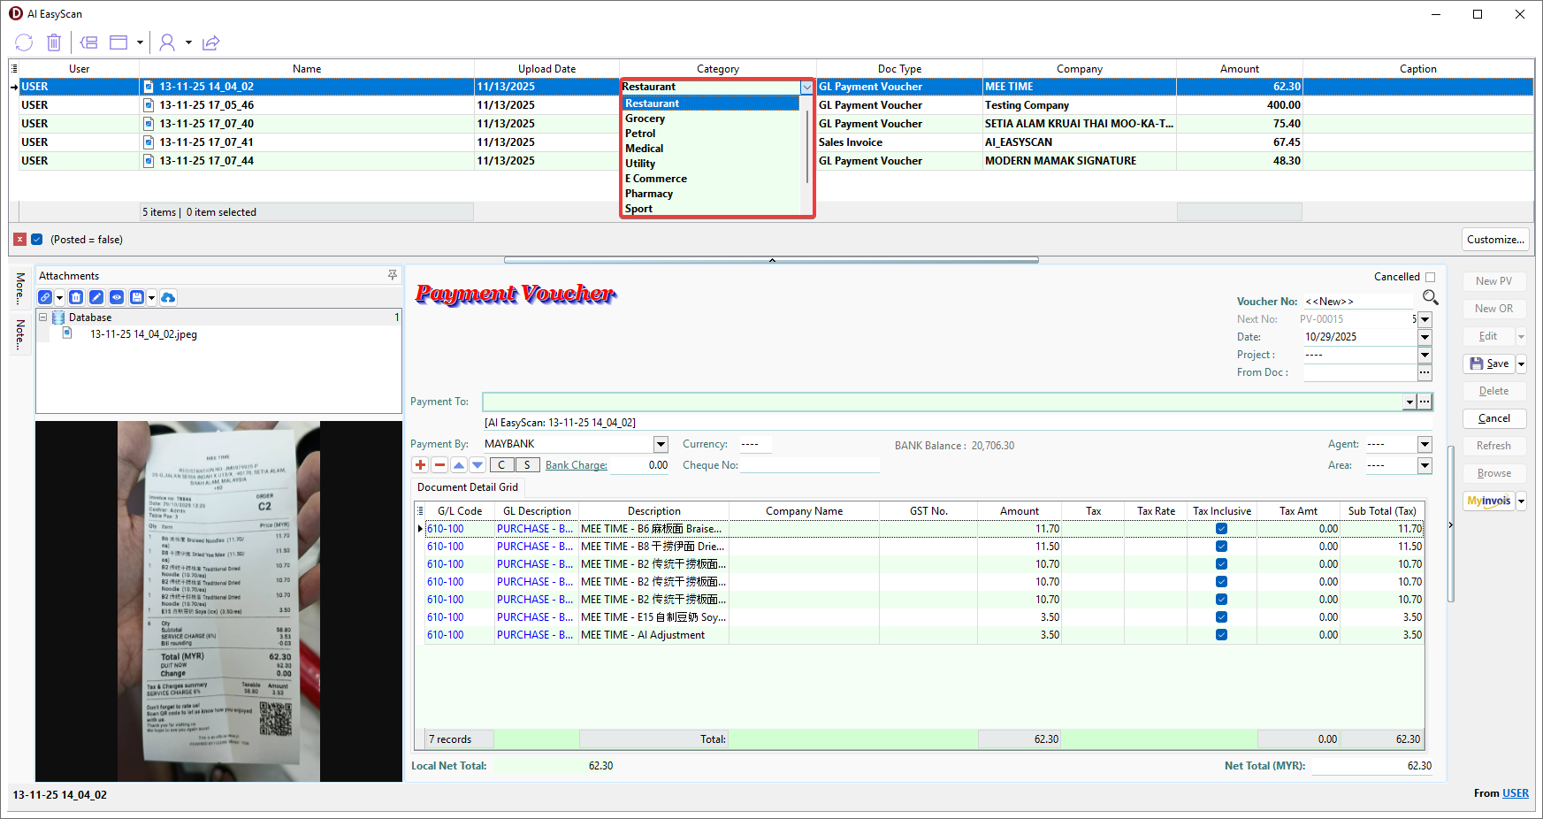The width and height of the screenshot is (1543, 819).
Task: Click the Save button
Action: pyautogui.click(x=1490, y=364)
